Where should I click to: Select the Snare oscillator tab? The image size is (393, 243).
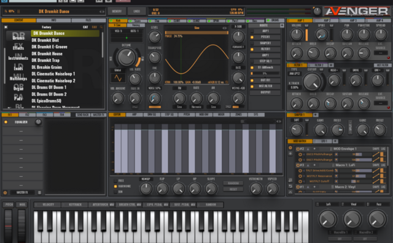138,21
